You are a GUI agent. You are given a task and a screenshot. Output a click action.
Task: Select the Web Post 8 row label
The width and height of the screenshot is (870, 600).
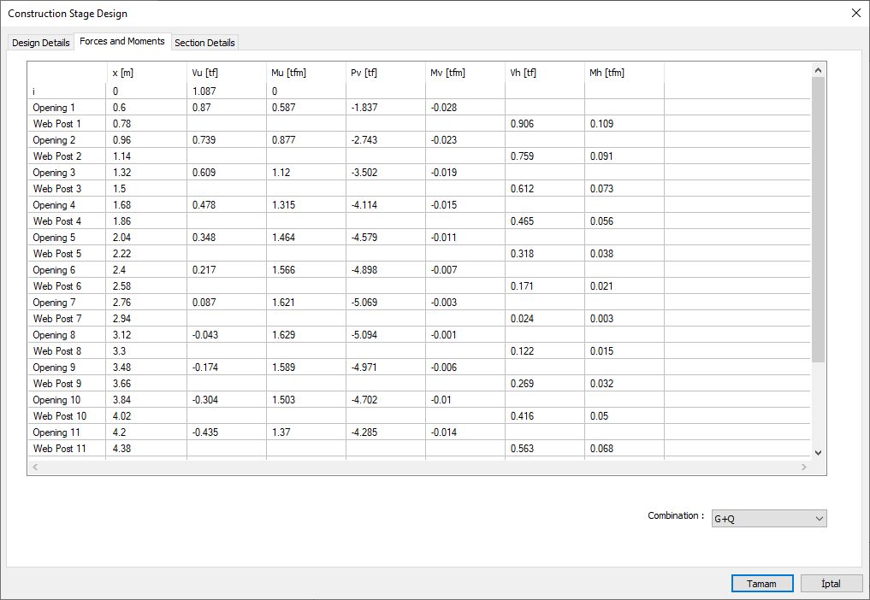[57, 351]
